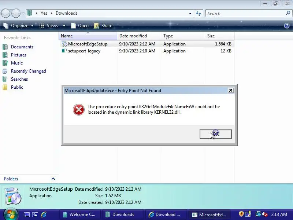293x220 pixels.
Task: Click the magnifying glass search icon
Action: (x=288, y=13)
